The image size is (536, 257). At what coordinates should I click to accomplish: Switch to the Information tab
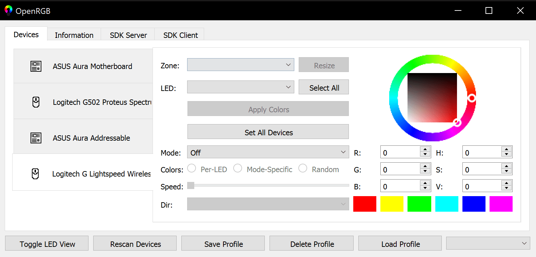coord(74,35)
